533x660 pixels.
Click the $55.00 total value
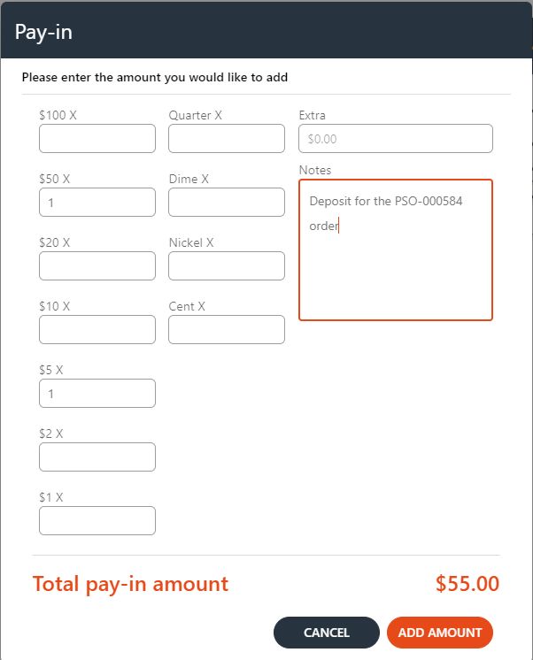(467, 584)
